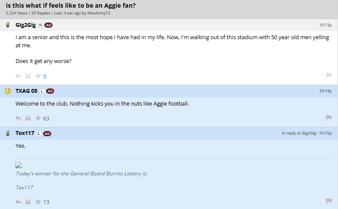
Task: Flag Gig2Gig's post
Action: 329,76
